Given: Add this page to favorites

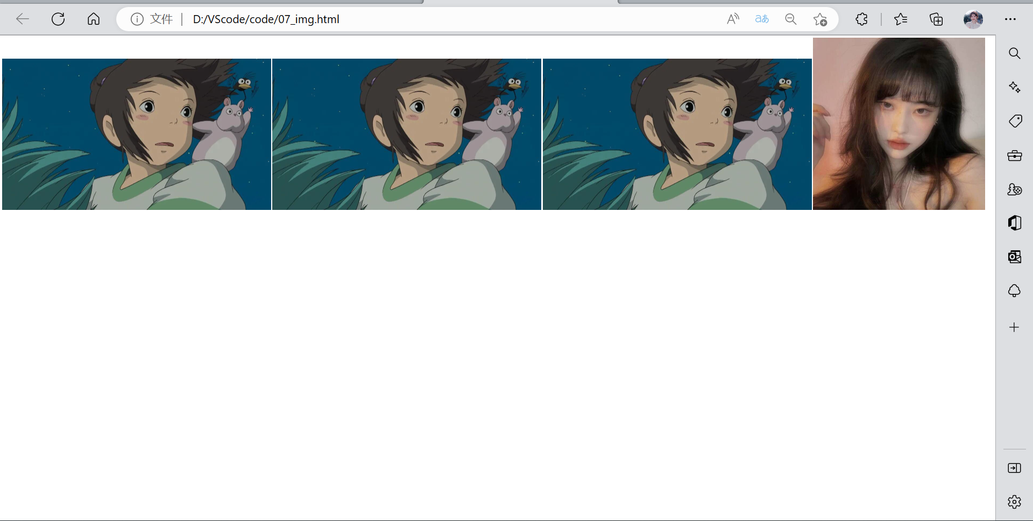Looking at the screenshot, I should click(x=820, y=19).
